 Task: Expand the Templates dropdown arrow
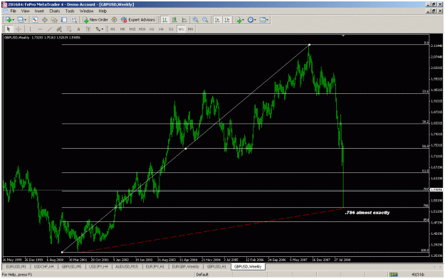267,20
